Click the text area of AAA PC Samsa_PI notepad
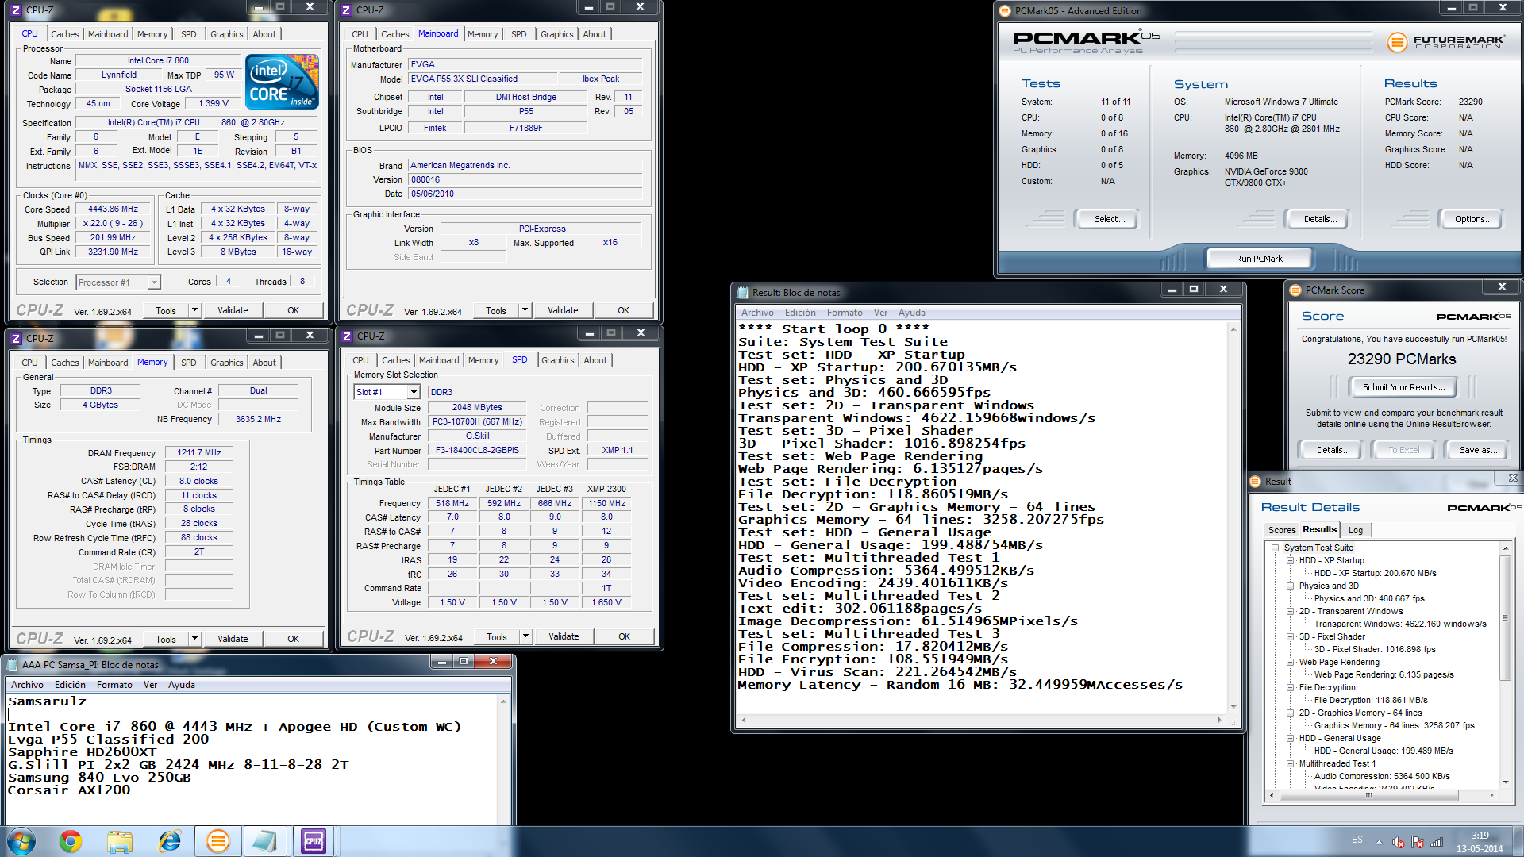Screen dimensions: 1524x857 click(x=251, y=759)
